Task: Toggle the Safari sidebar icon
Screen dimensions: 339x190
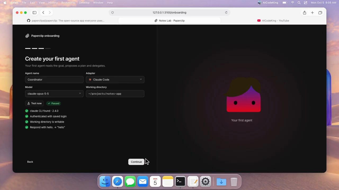Action: point(34,12)
